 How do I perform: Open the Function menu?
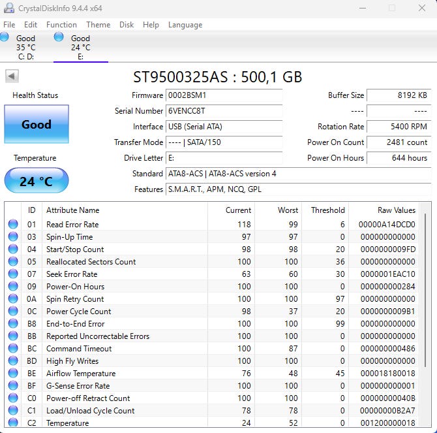pos(61,25)
